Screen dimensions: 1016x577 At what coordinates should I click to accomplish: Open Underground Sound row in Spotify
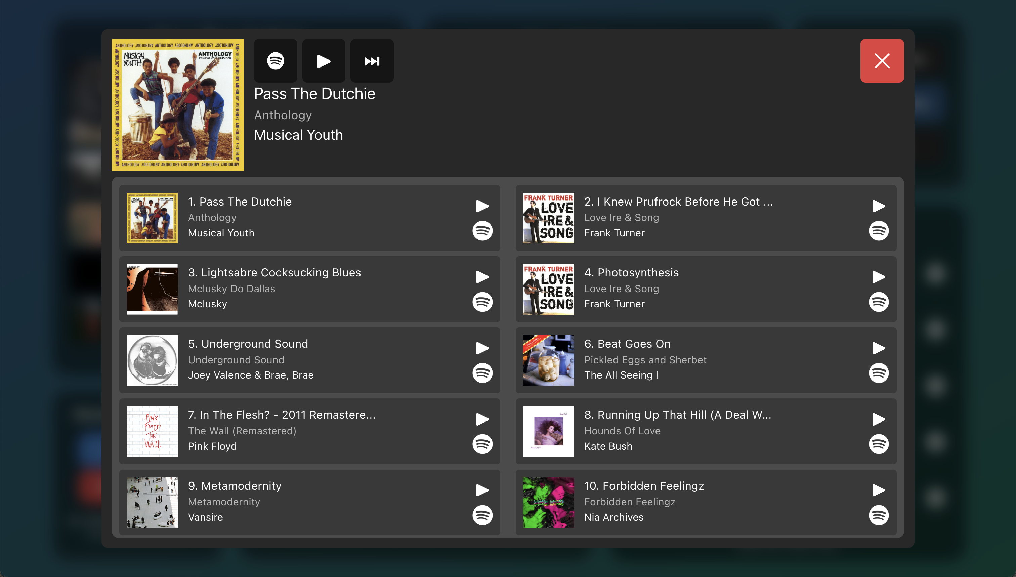[482, 373]
